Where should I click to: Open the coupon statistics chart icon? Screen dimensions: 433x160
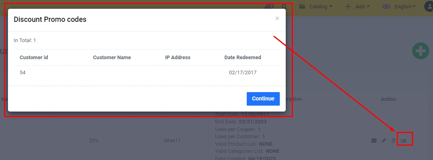pyautogui.click(x=404, y=141)
